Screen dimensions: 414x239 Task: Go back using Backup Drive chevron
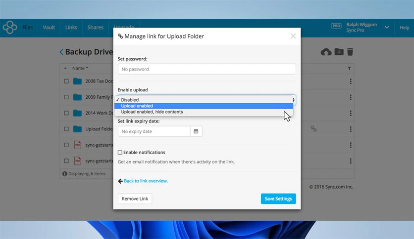coord(61,52)
